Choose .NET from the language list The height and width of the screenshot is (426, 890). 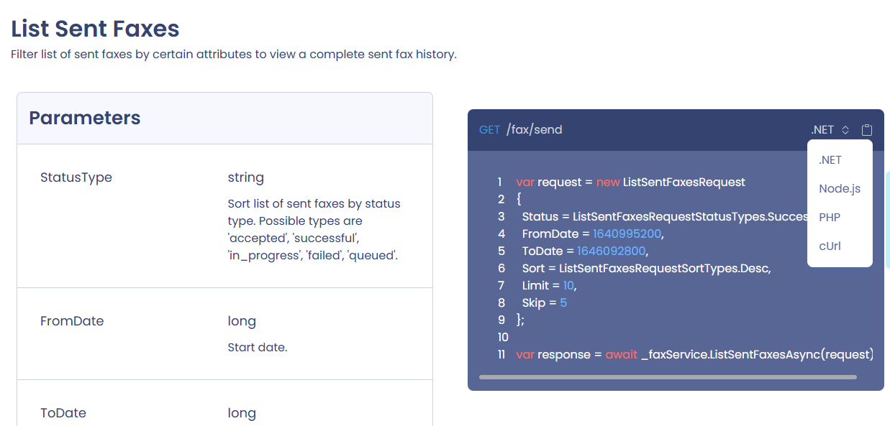tap(830, 160)
